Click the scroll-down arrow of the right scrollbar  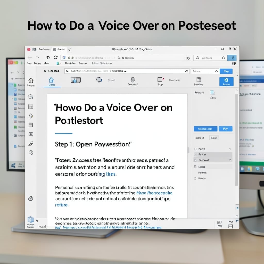[x=237, y=216]
